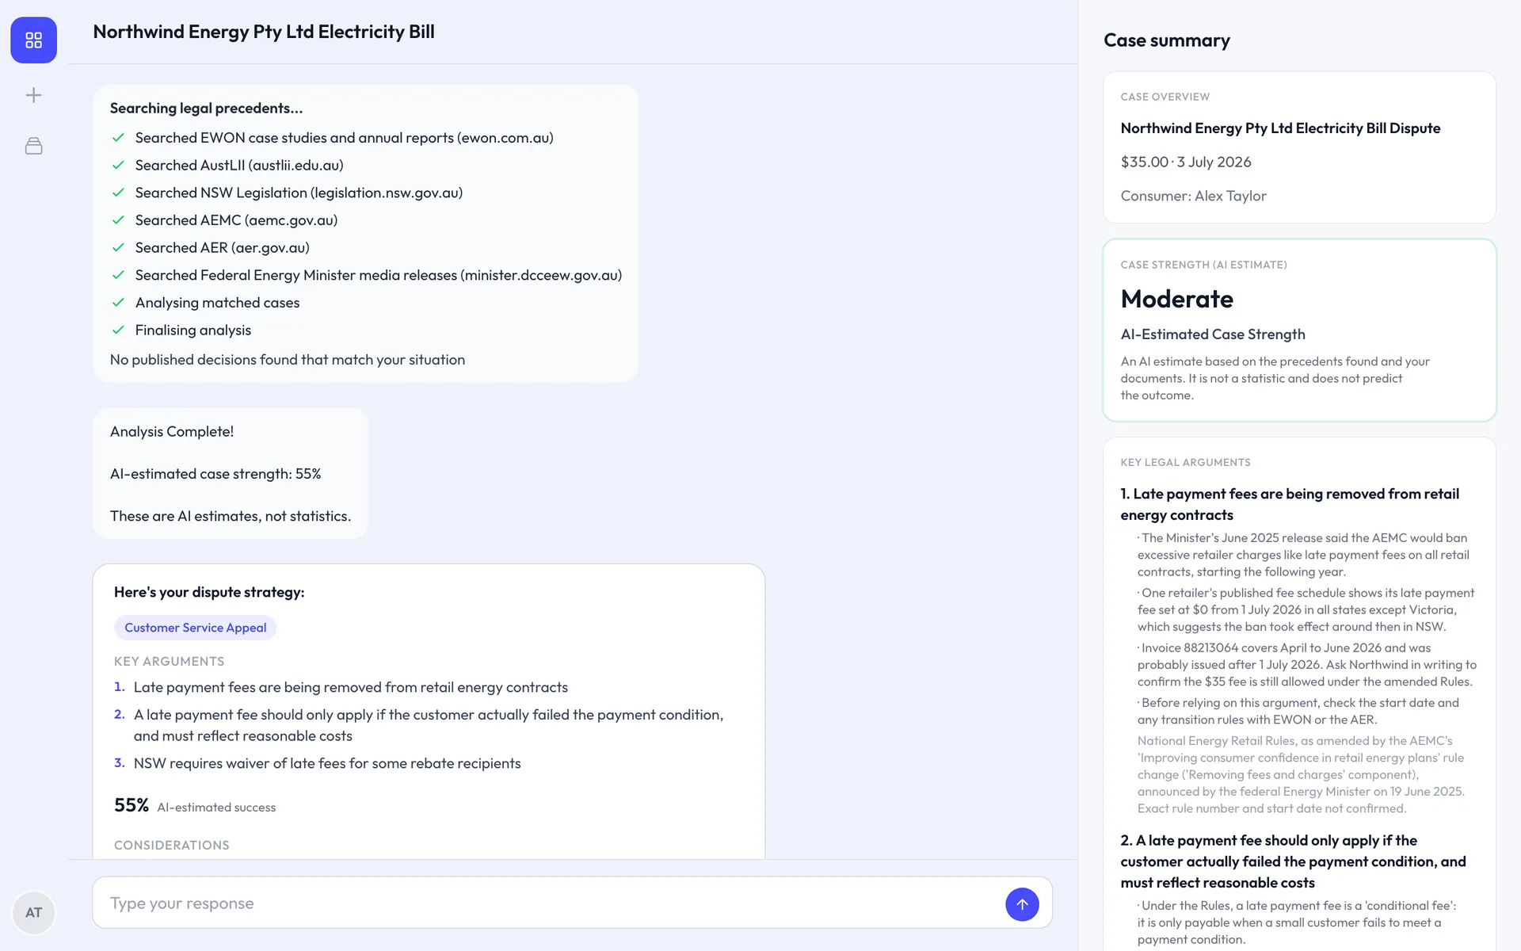
Task: Select key argument three about NSW rebate waiver
Action: [326, 763]
